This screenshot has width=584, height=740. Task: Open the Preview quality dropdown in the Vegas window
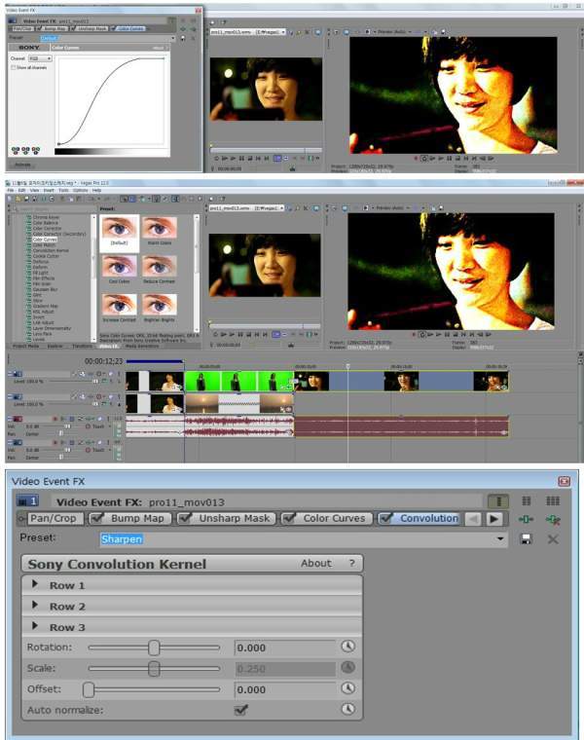pyautogui.click(x=410, y=208)
